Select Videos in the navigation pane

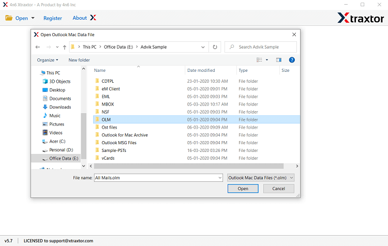[56, 133]
